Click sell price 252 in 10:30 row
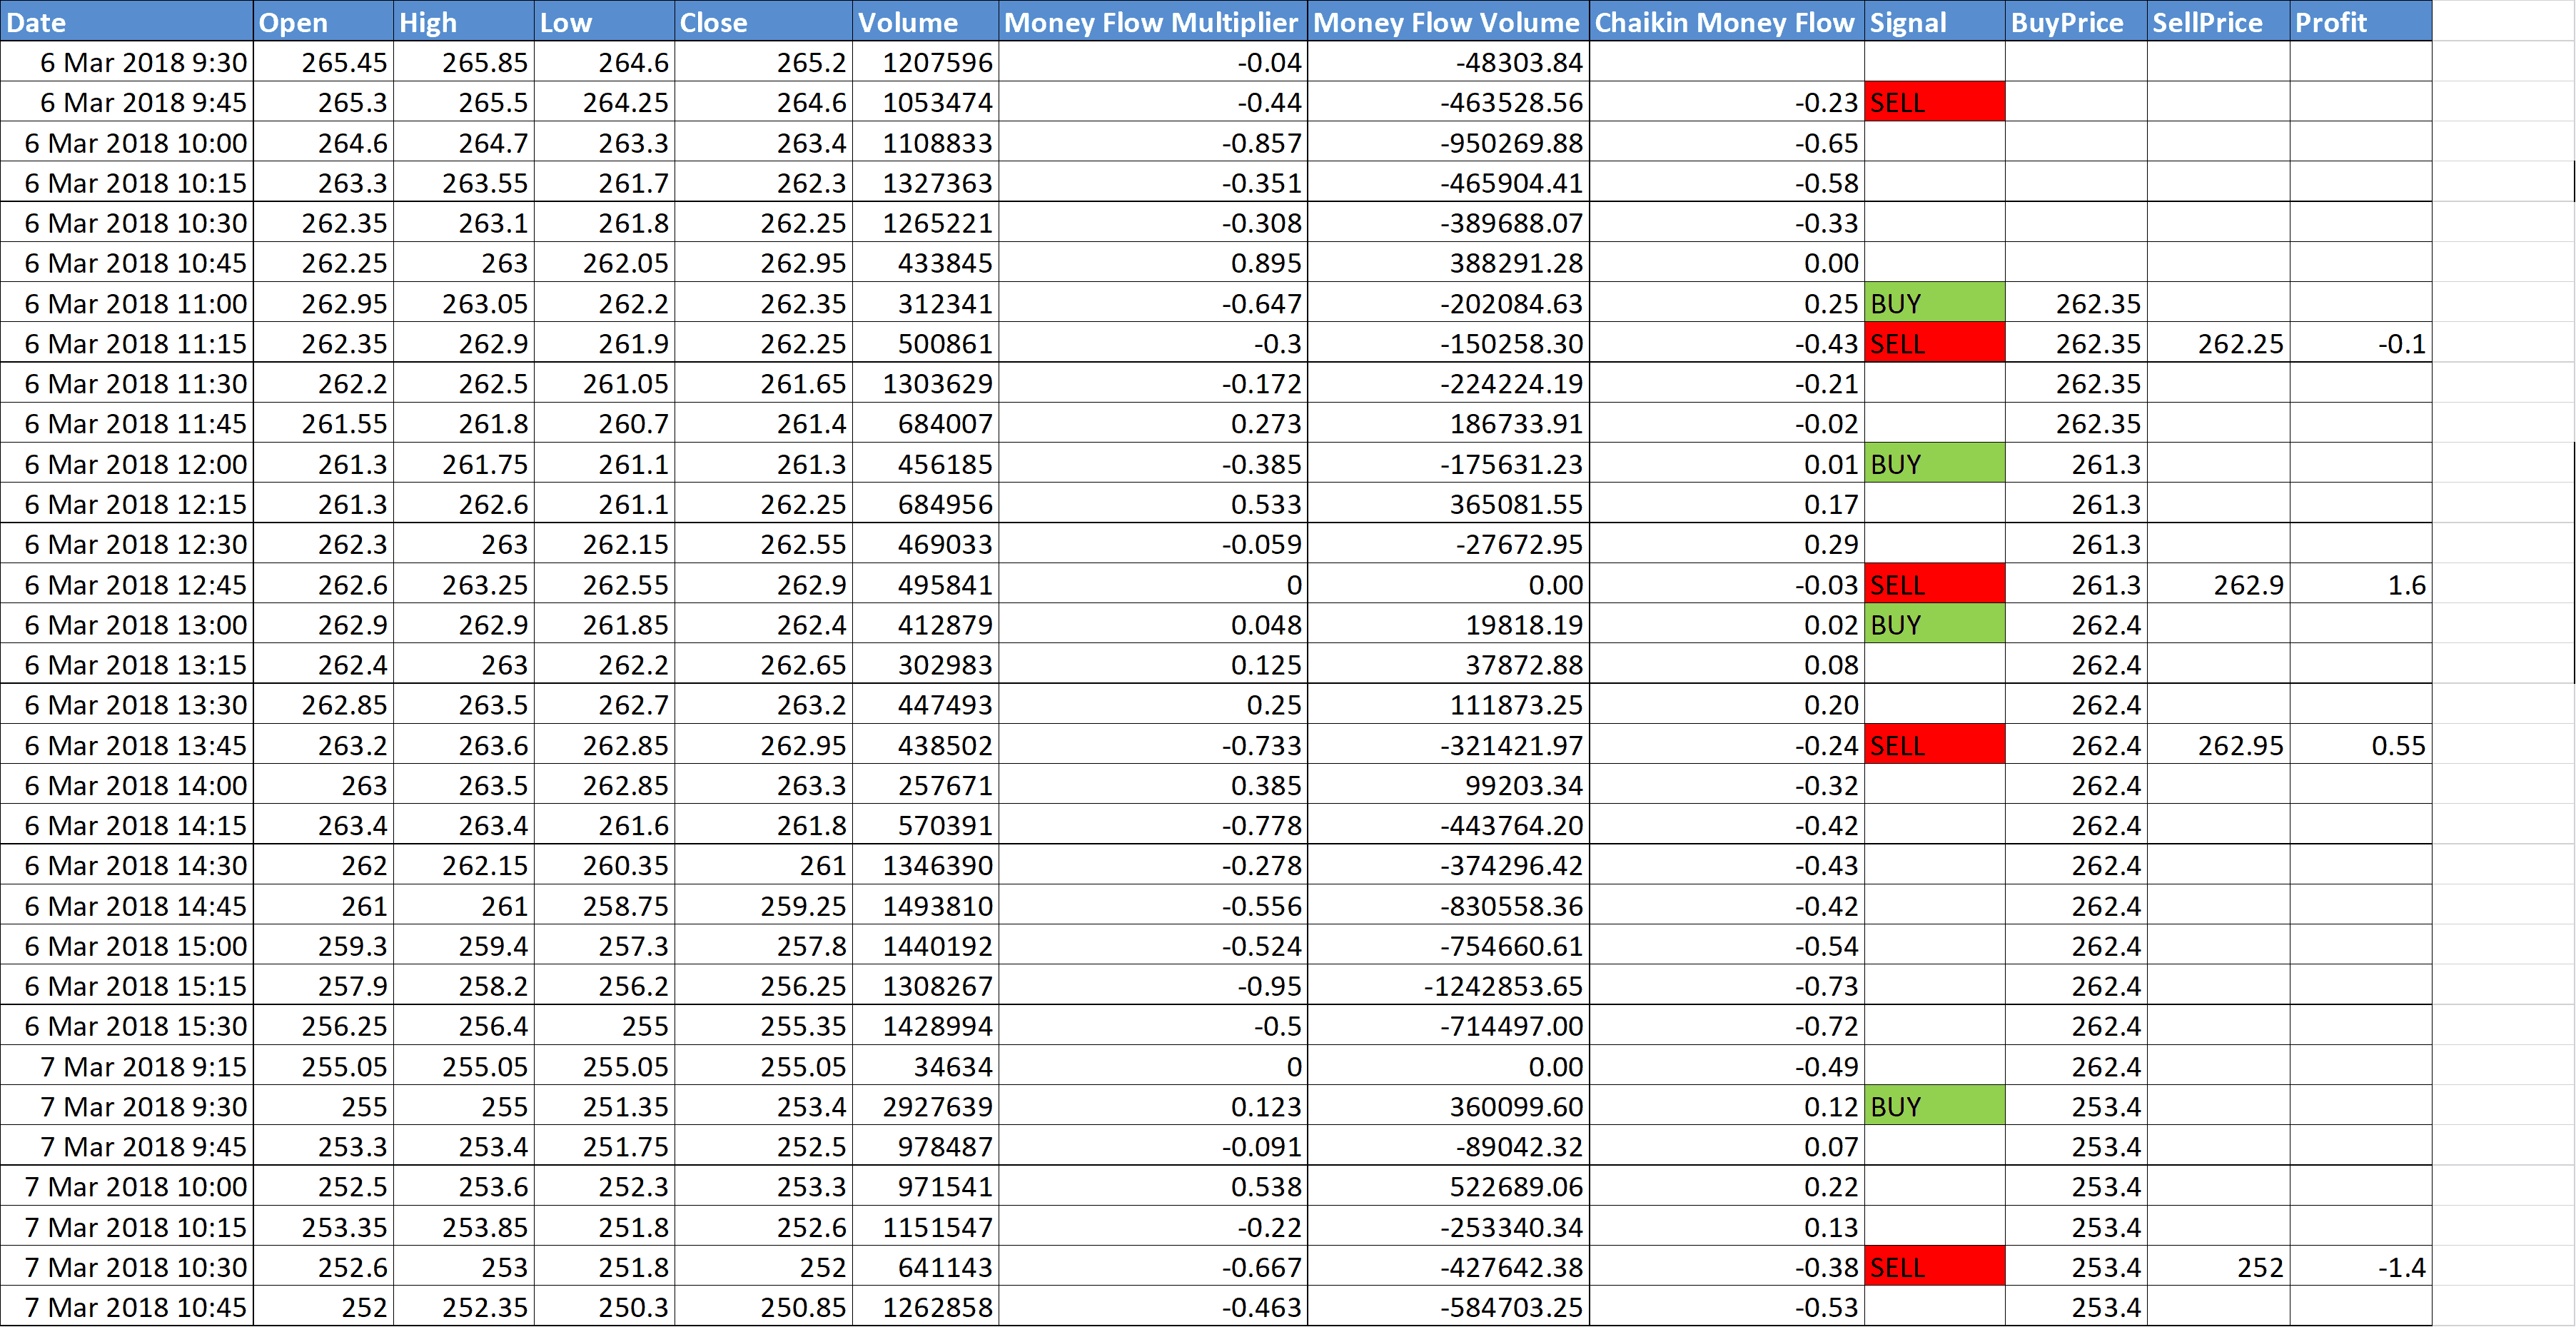 (2218, 1267)
